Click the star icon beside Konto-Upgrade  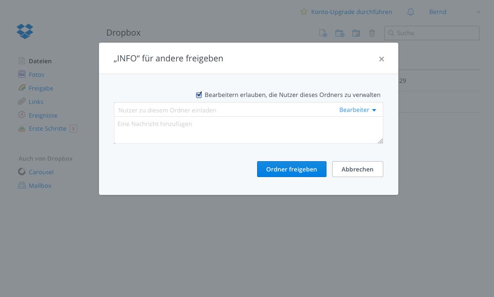pyautogui.click(x=304, y=12)
